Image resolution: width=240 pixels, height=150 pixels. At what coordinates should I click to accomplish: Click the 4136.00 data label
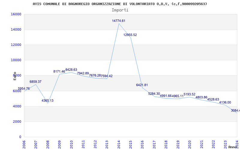[225, 102]
